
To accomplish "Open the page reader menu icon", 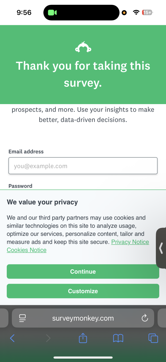I will pos(23,318).
